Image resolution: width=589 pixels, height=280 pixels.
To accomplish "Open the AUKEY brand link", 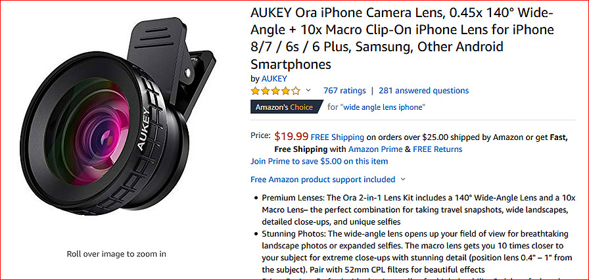I will coord(274,78).
